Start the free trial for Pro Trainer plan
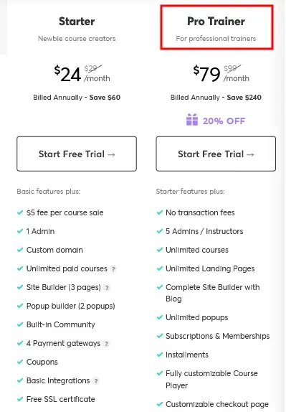This screenshot has width=286, height=412. 216,154
